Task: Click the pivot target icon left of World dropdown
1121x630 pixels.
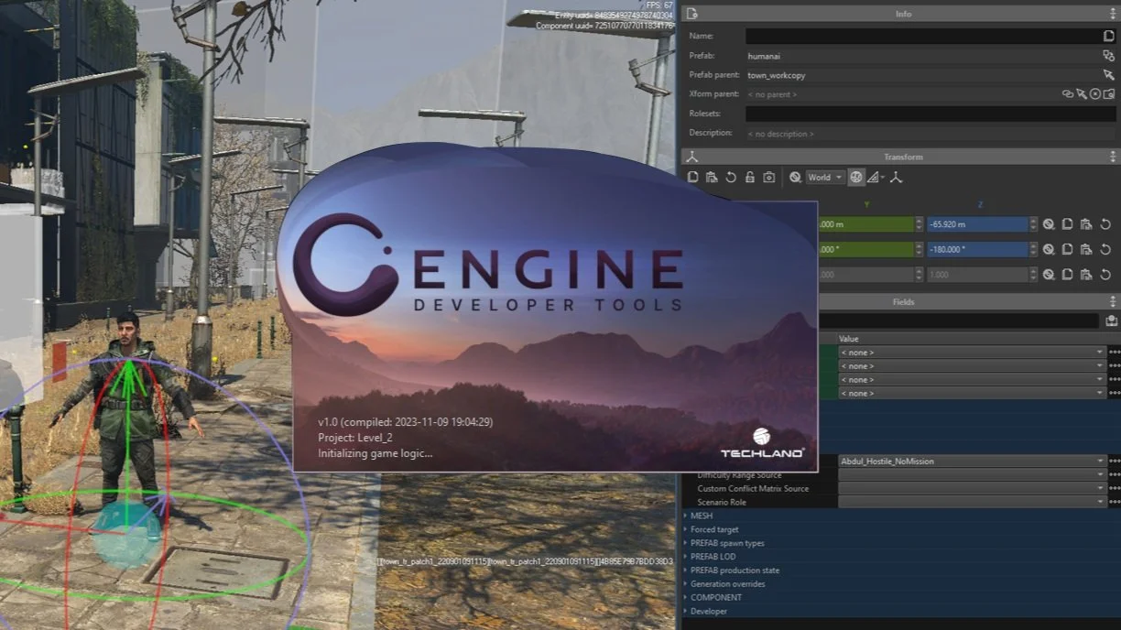Action: pos(795,178)
